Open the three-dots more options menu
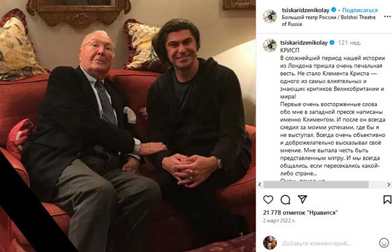The width and height of the screenshot is (392, 252). pyautogui.click(x=387, y=16)
